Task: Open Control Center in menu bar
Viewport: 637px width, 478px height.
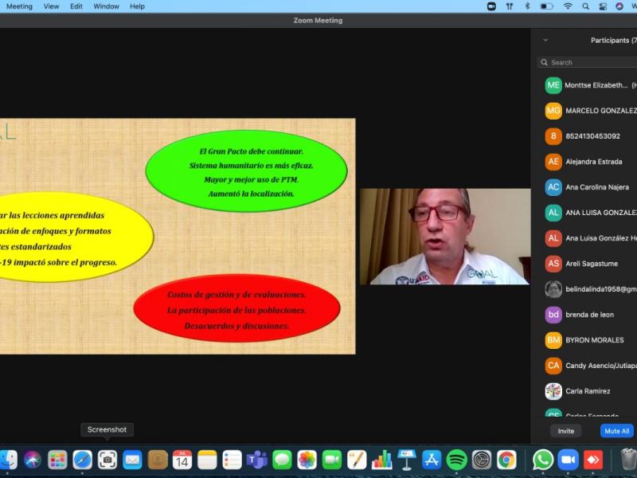Action: point(603,6)
